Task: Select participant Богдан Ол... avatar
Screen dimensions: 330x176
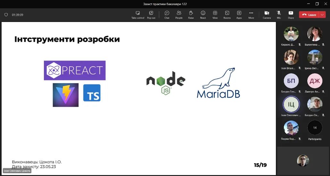Action: tap(315, 104)
